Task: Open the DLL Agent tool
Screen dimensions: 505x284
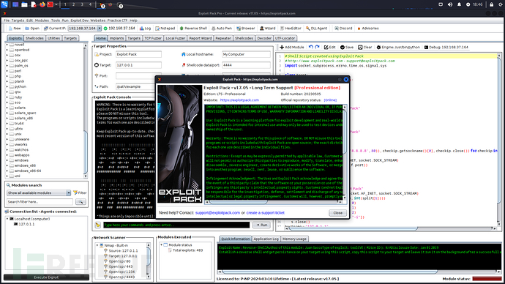Action: [317, 29]
